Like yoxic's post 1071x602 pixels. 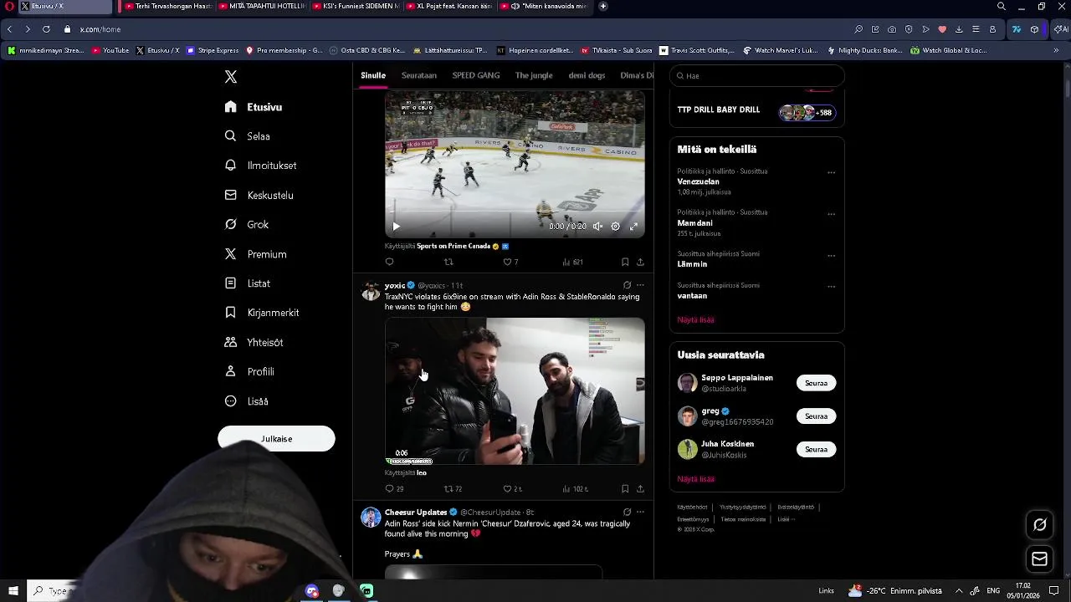(512, 489)
